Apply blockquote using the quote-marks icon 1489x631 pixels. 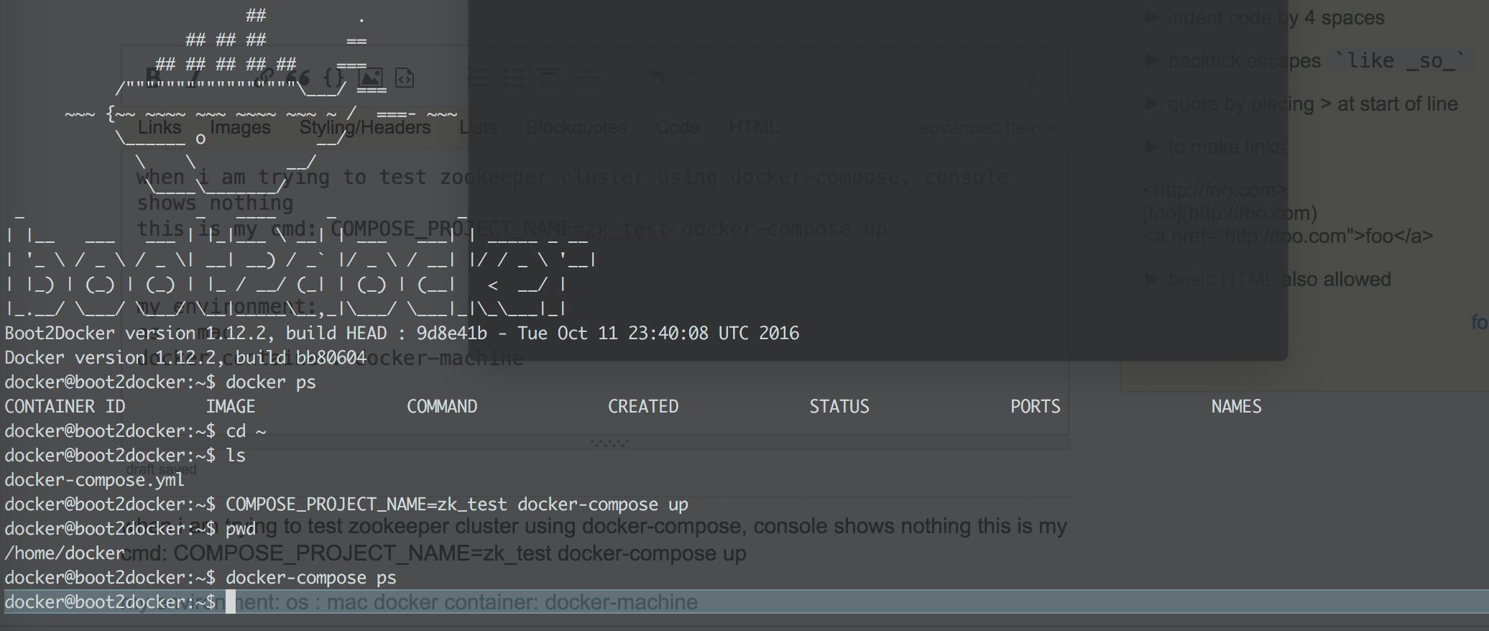[x=298, y=76]
